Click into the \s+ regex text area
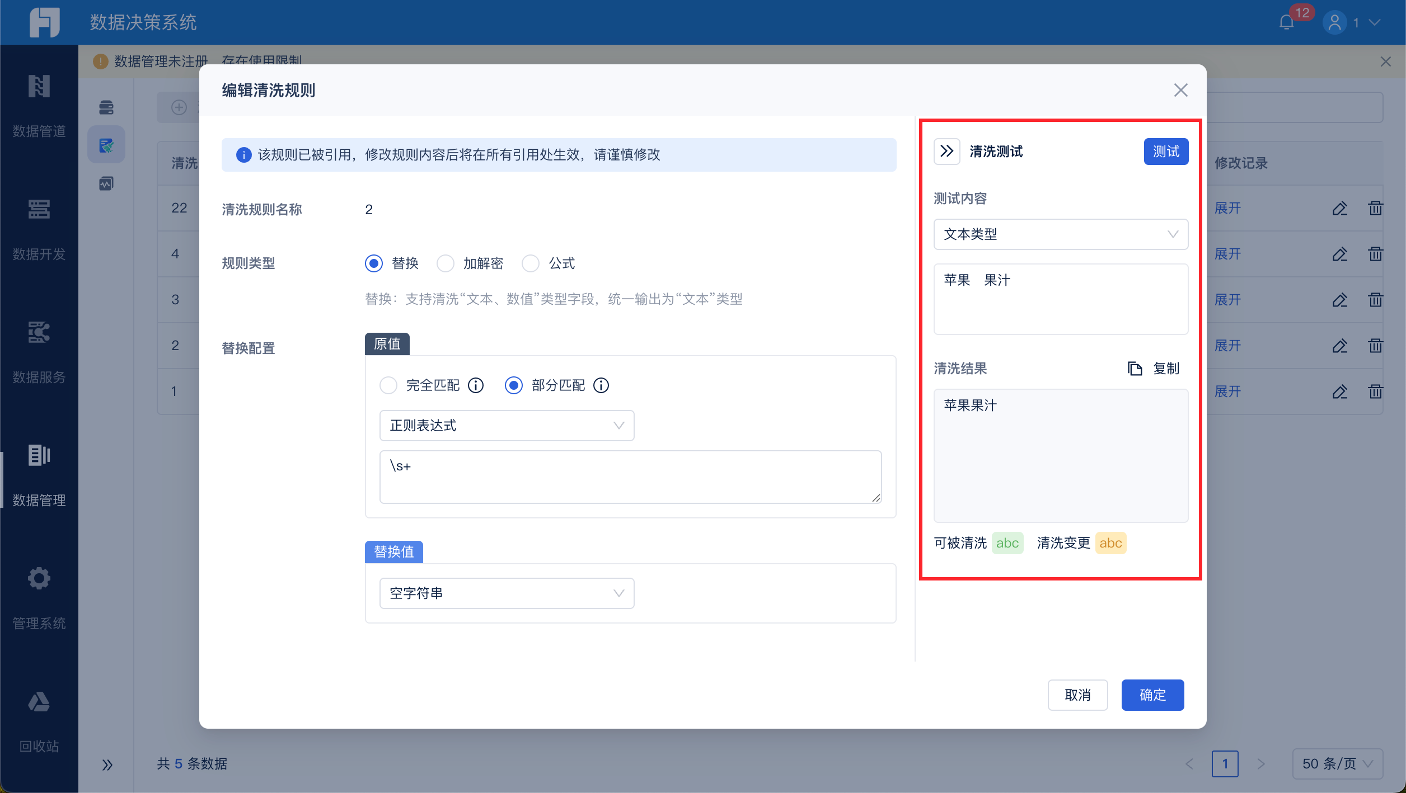The width and height of the screenshot is (1406, 793). coord(630,477)
